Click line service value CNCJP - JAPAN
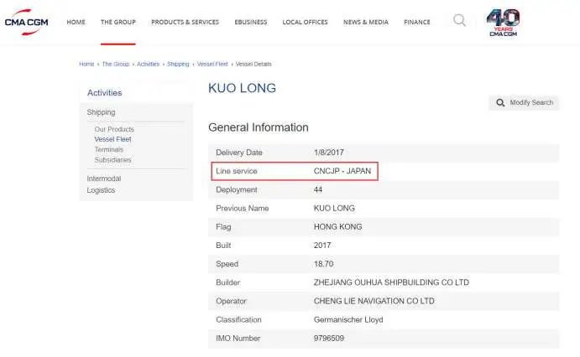The height and width of the screenshot is (357, 580). [x=342, y=171]
